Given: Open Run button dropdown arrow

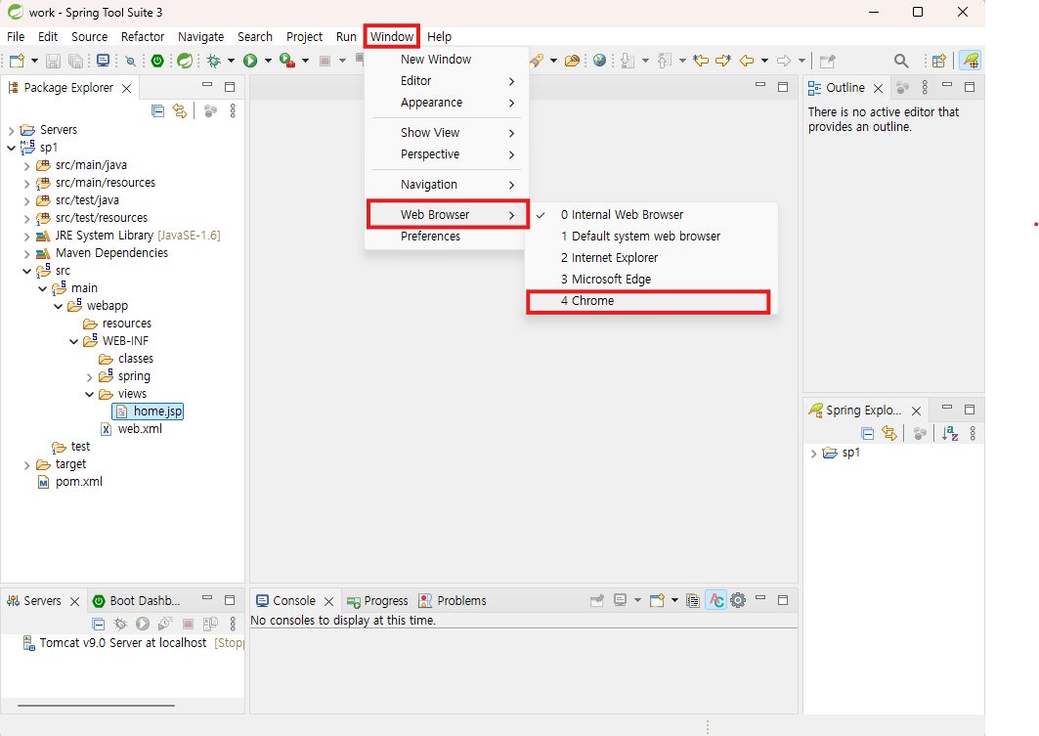Looking at the screenshot, I should [x=268, y=61].
